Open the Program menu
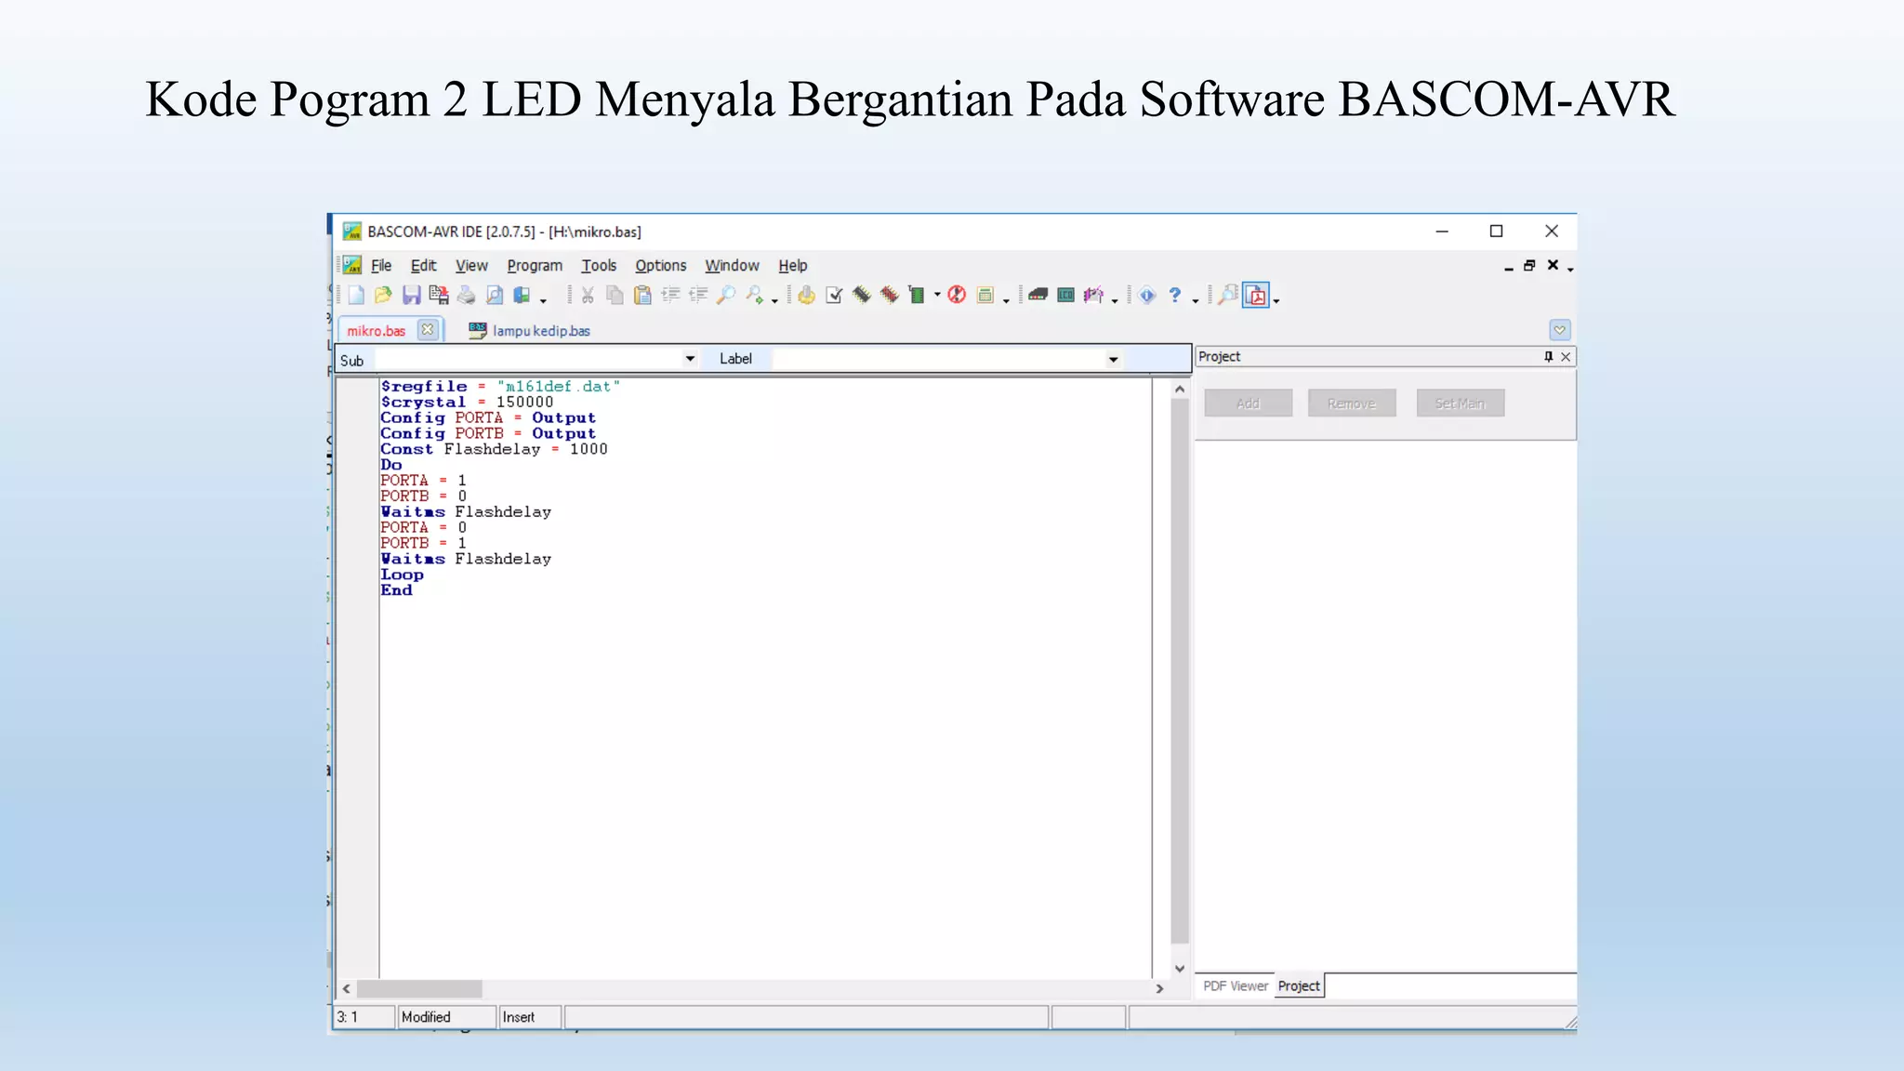The height and width of the screenshot is (1071, 1904). click(x=535, y=266)
